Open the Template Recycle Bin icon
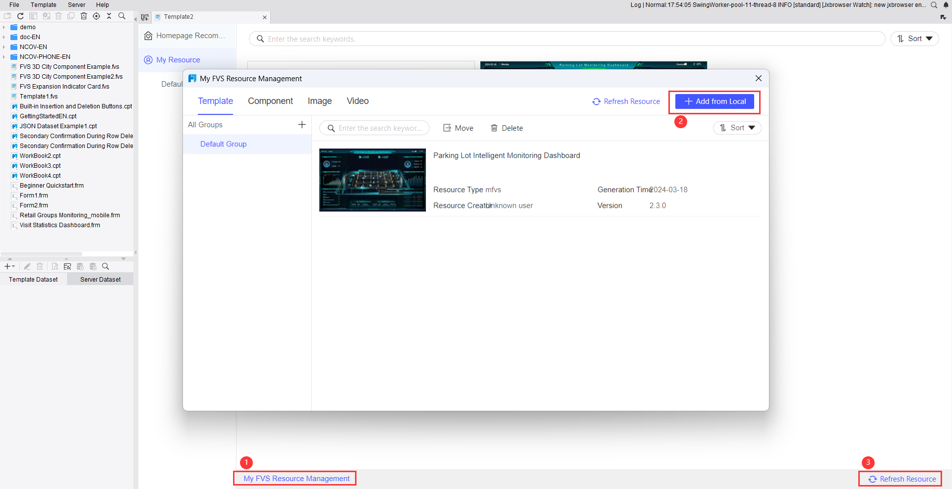Screen dimensions: 952x489 pos(84,16)
